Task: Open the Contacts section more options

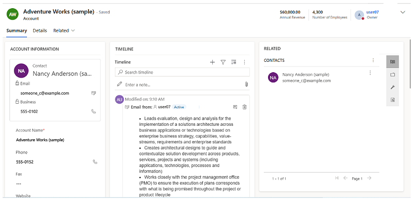Action: tap(373, 60)
